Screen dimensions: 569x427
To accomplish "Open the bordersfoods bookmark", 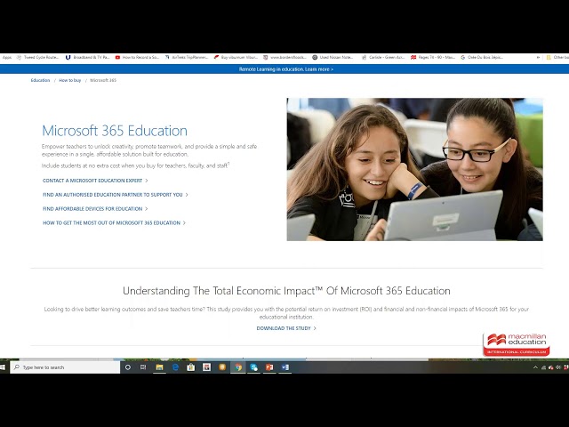I will [x=284, y=57].
